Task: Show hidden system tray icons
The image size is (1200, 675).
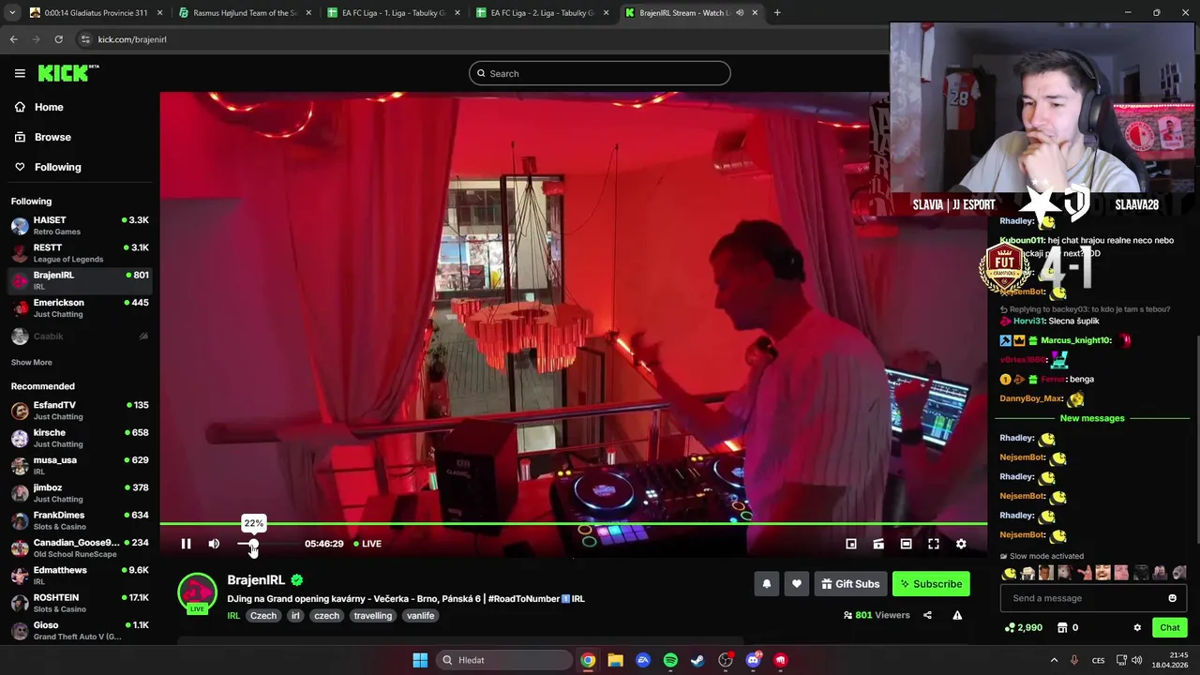Action: point(1054,660)
